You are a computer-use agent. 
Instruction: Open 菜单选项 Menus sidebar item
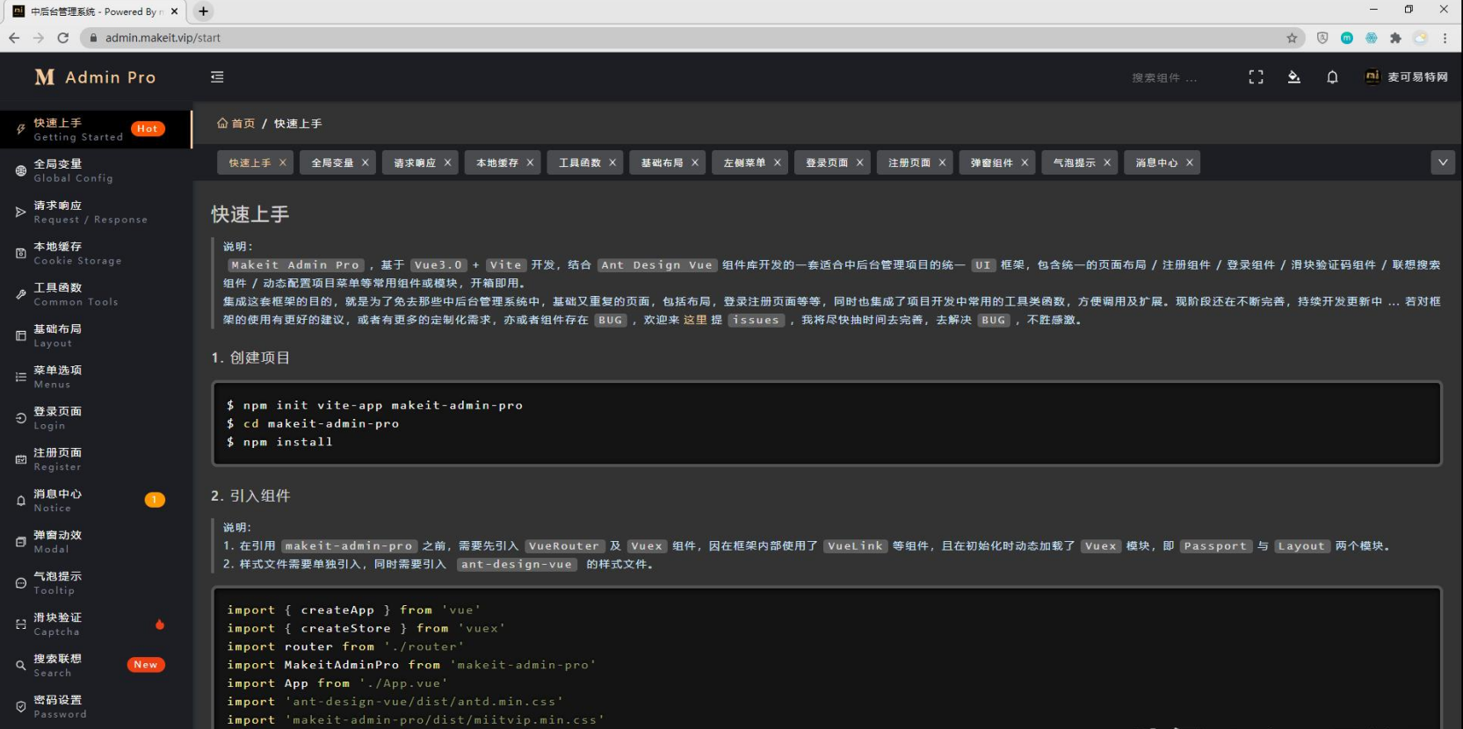tap(96, 377)
